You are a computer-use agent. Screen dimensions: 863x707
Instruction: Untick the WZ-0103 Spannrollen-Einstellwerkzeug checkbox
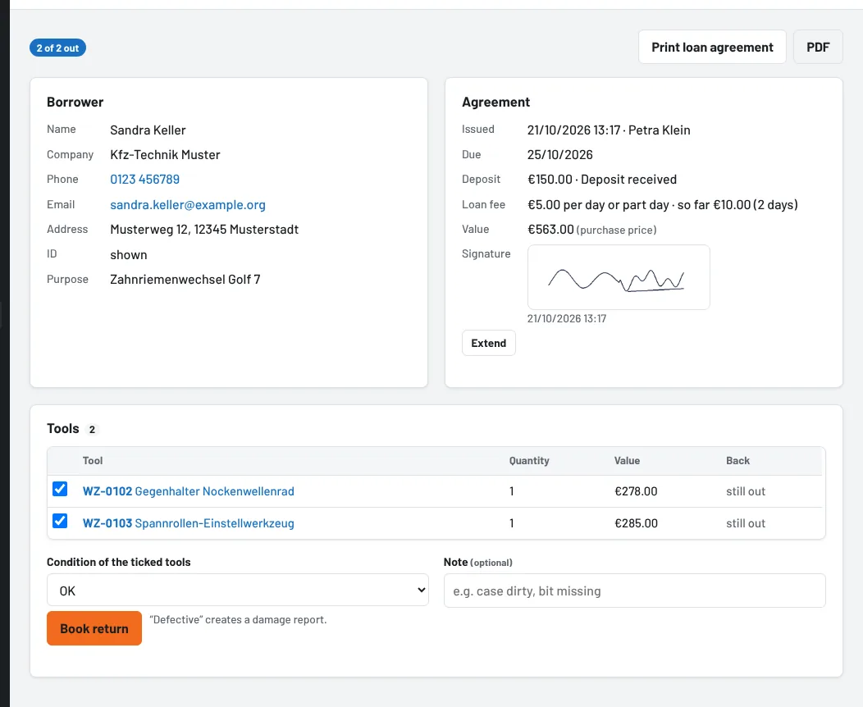pyautogui.click(x=60, y=521)
